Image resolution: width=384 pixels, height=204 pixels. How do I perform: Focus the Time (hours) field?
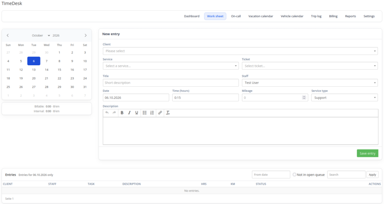coord(205,98)
